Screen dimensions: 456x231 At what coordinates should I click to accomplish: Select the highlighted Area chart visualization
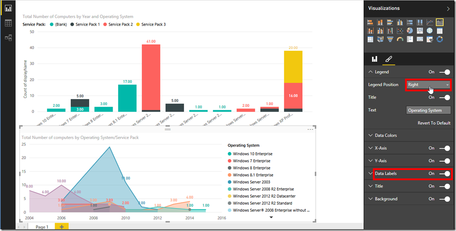pyautogui.click(x=440, y=22)
